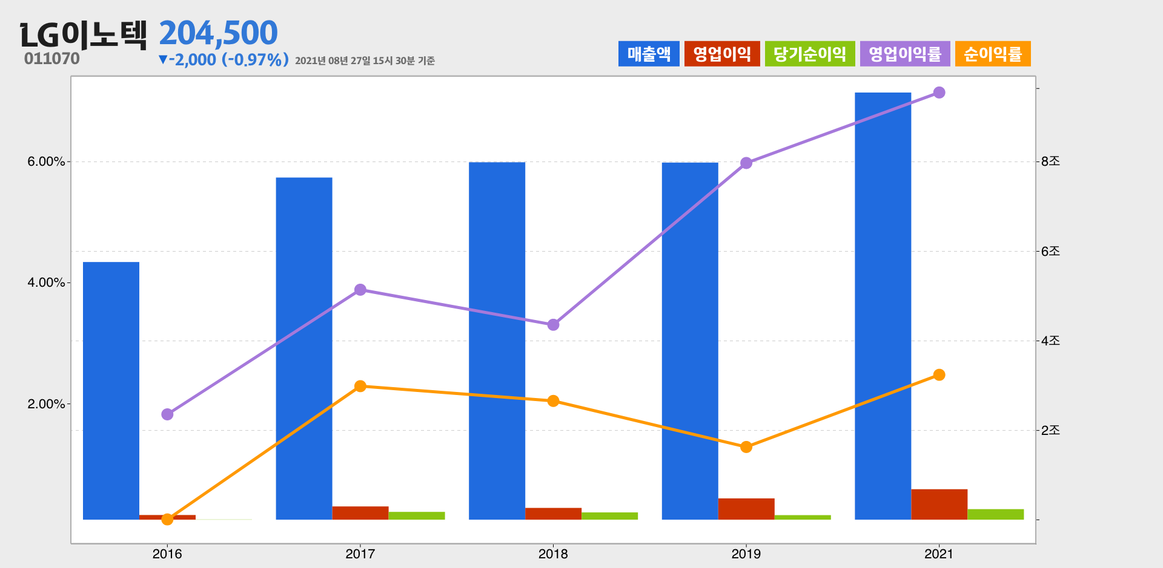Screen dimensions: 1163x568
Task: Click the price change -2,000 (-0.97%)
Action: 224,60
